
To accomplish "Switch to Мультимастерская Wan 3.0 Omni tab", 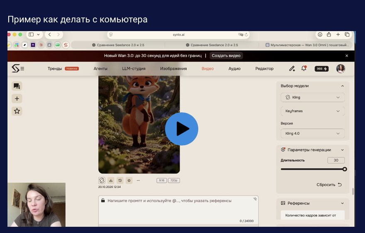I will [x=307, y=45].
